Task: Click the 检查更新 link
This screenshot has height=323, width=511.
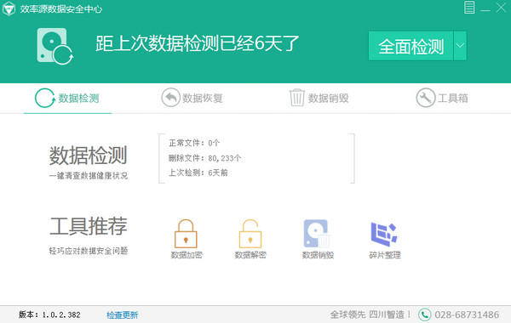Action: 122,314
